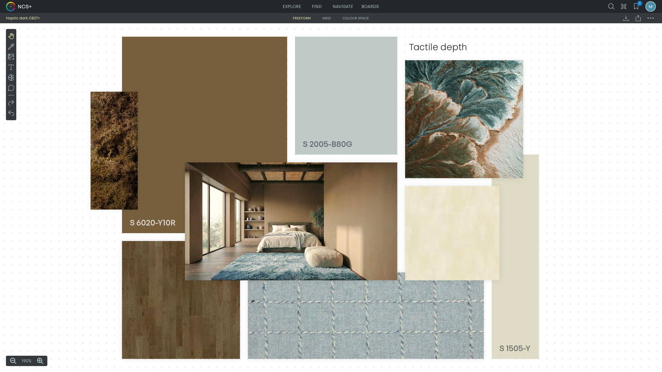Zoom in on the board
This screenshot has width=662, height=372.
pos(40,361)
